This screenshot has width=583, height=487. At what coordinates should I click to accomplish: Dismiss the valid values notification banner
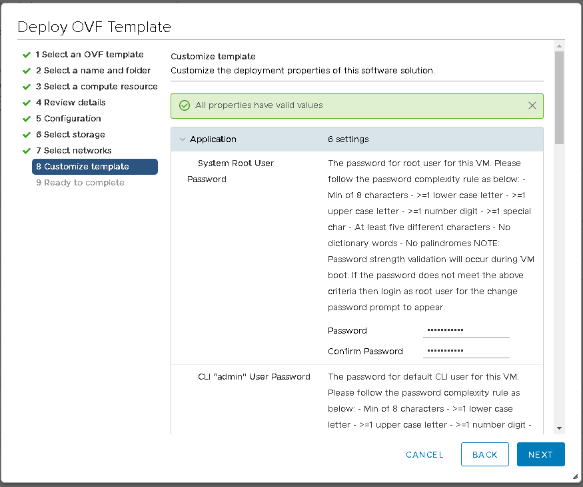click(532, 105)
